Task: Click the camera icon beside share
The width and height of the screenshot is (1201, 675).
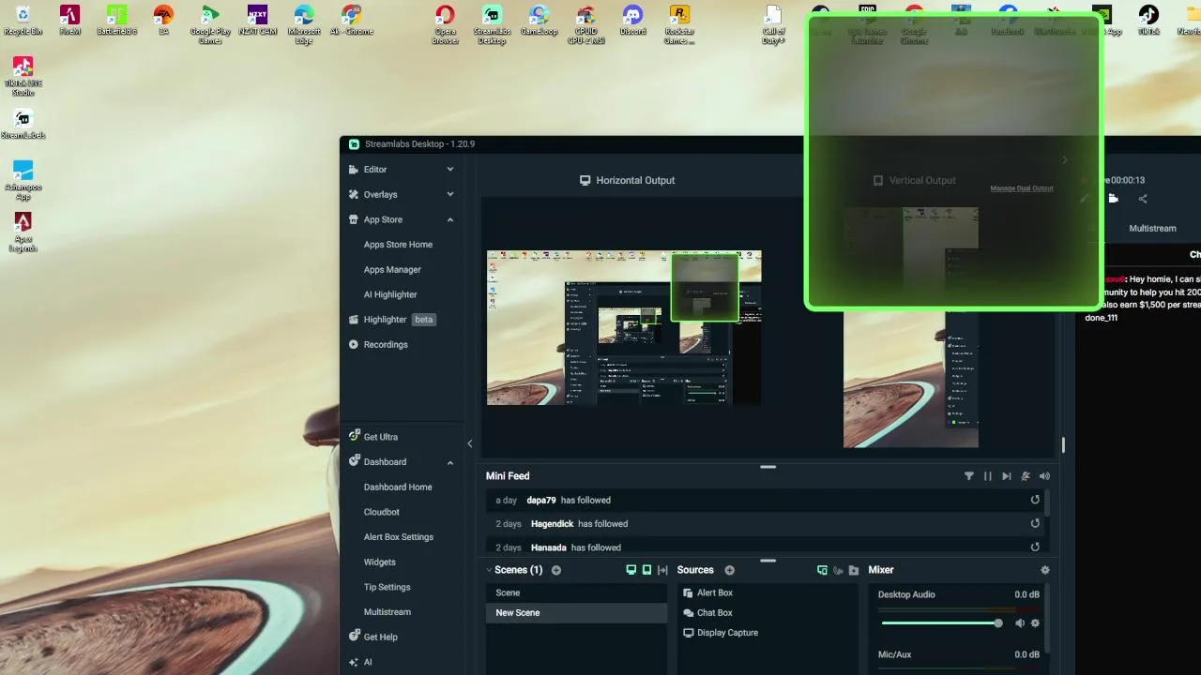Action: tap(1114, 199)
